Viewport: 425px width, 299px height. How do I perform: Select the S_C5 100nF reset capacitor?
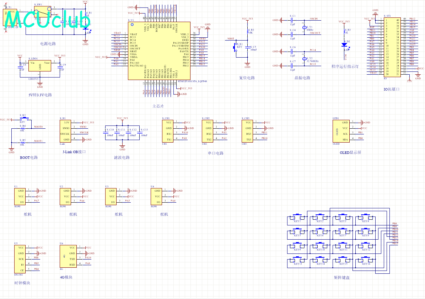pos(248,47)
